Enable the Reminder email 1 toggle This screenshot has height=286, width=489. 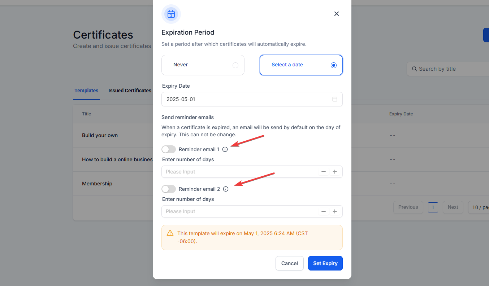coord(169,149)
